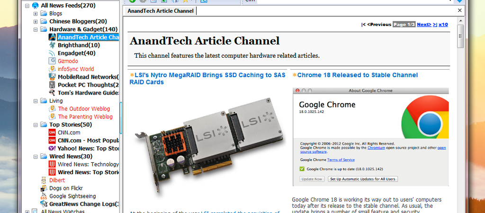Collapse the All News Feeds tree node

pos(27,6)
